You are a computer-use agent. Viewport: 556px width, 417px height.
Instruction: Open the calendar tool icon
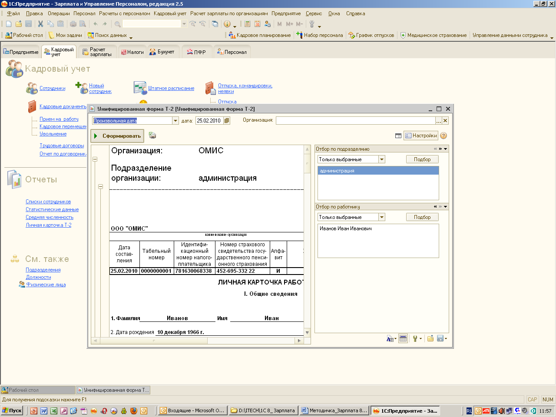click(257, 24)
